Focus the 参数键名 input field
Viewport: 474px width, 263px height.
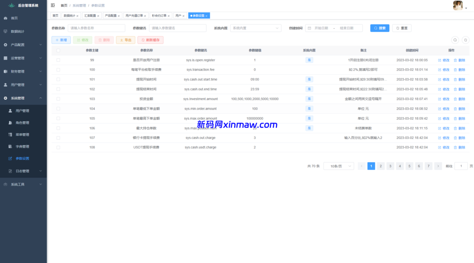178,28
